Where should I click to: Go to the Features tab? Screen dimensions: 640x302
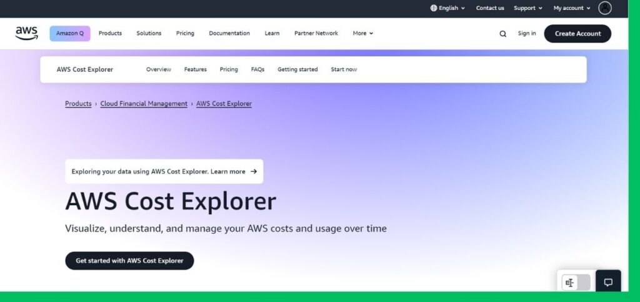[196, 69]
